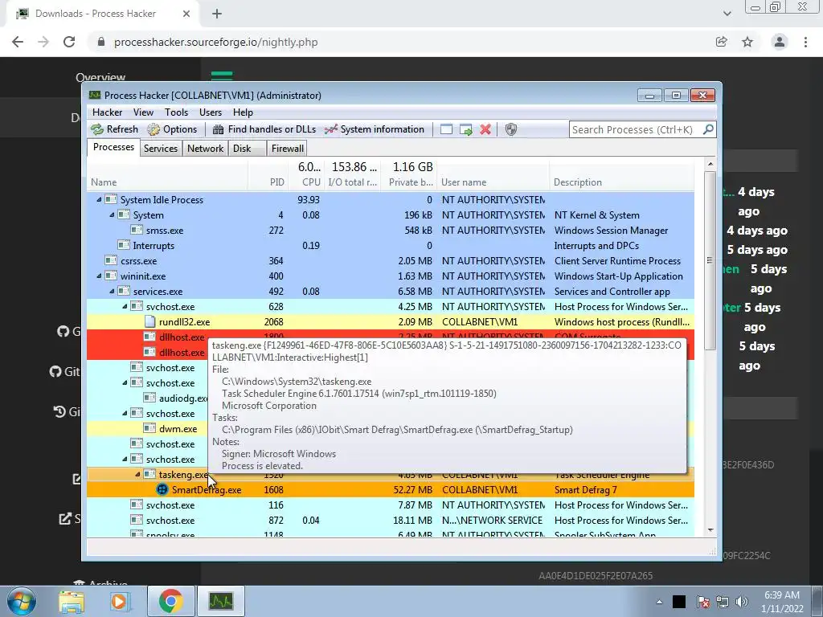Open the View menu

143,112
